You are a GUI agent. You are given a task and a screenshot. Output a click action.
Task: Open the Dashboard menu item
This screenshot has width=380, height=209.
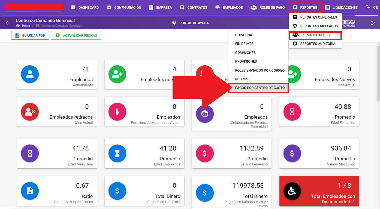85,8
